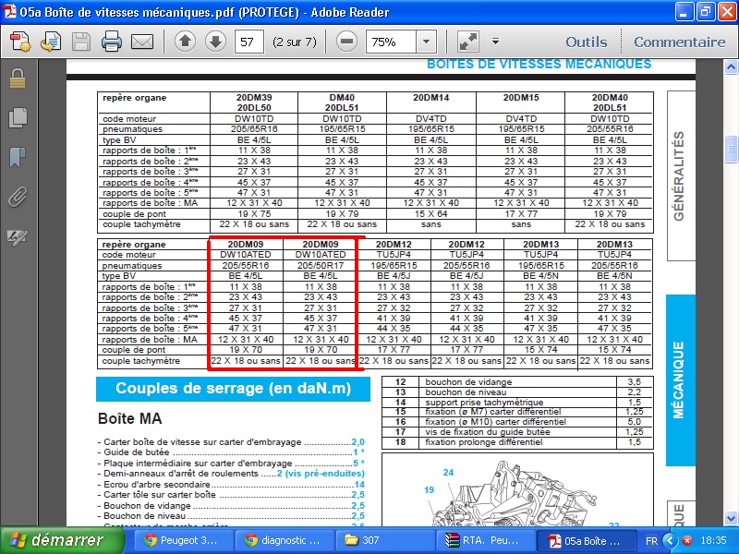Click fixation prolonge différentiel row 18
The width and height of the screenshot is (739, 554).
click(517, 442)
